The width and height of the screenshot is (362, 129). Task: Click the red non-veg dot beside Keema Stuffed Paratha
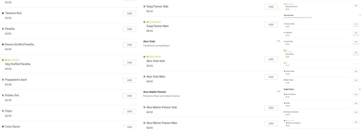(3, 44)
